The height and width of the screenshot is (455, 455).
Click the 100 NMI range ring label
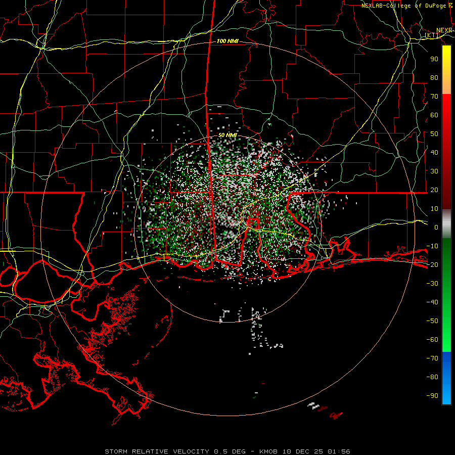coord(227,41)
